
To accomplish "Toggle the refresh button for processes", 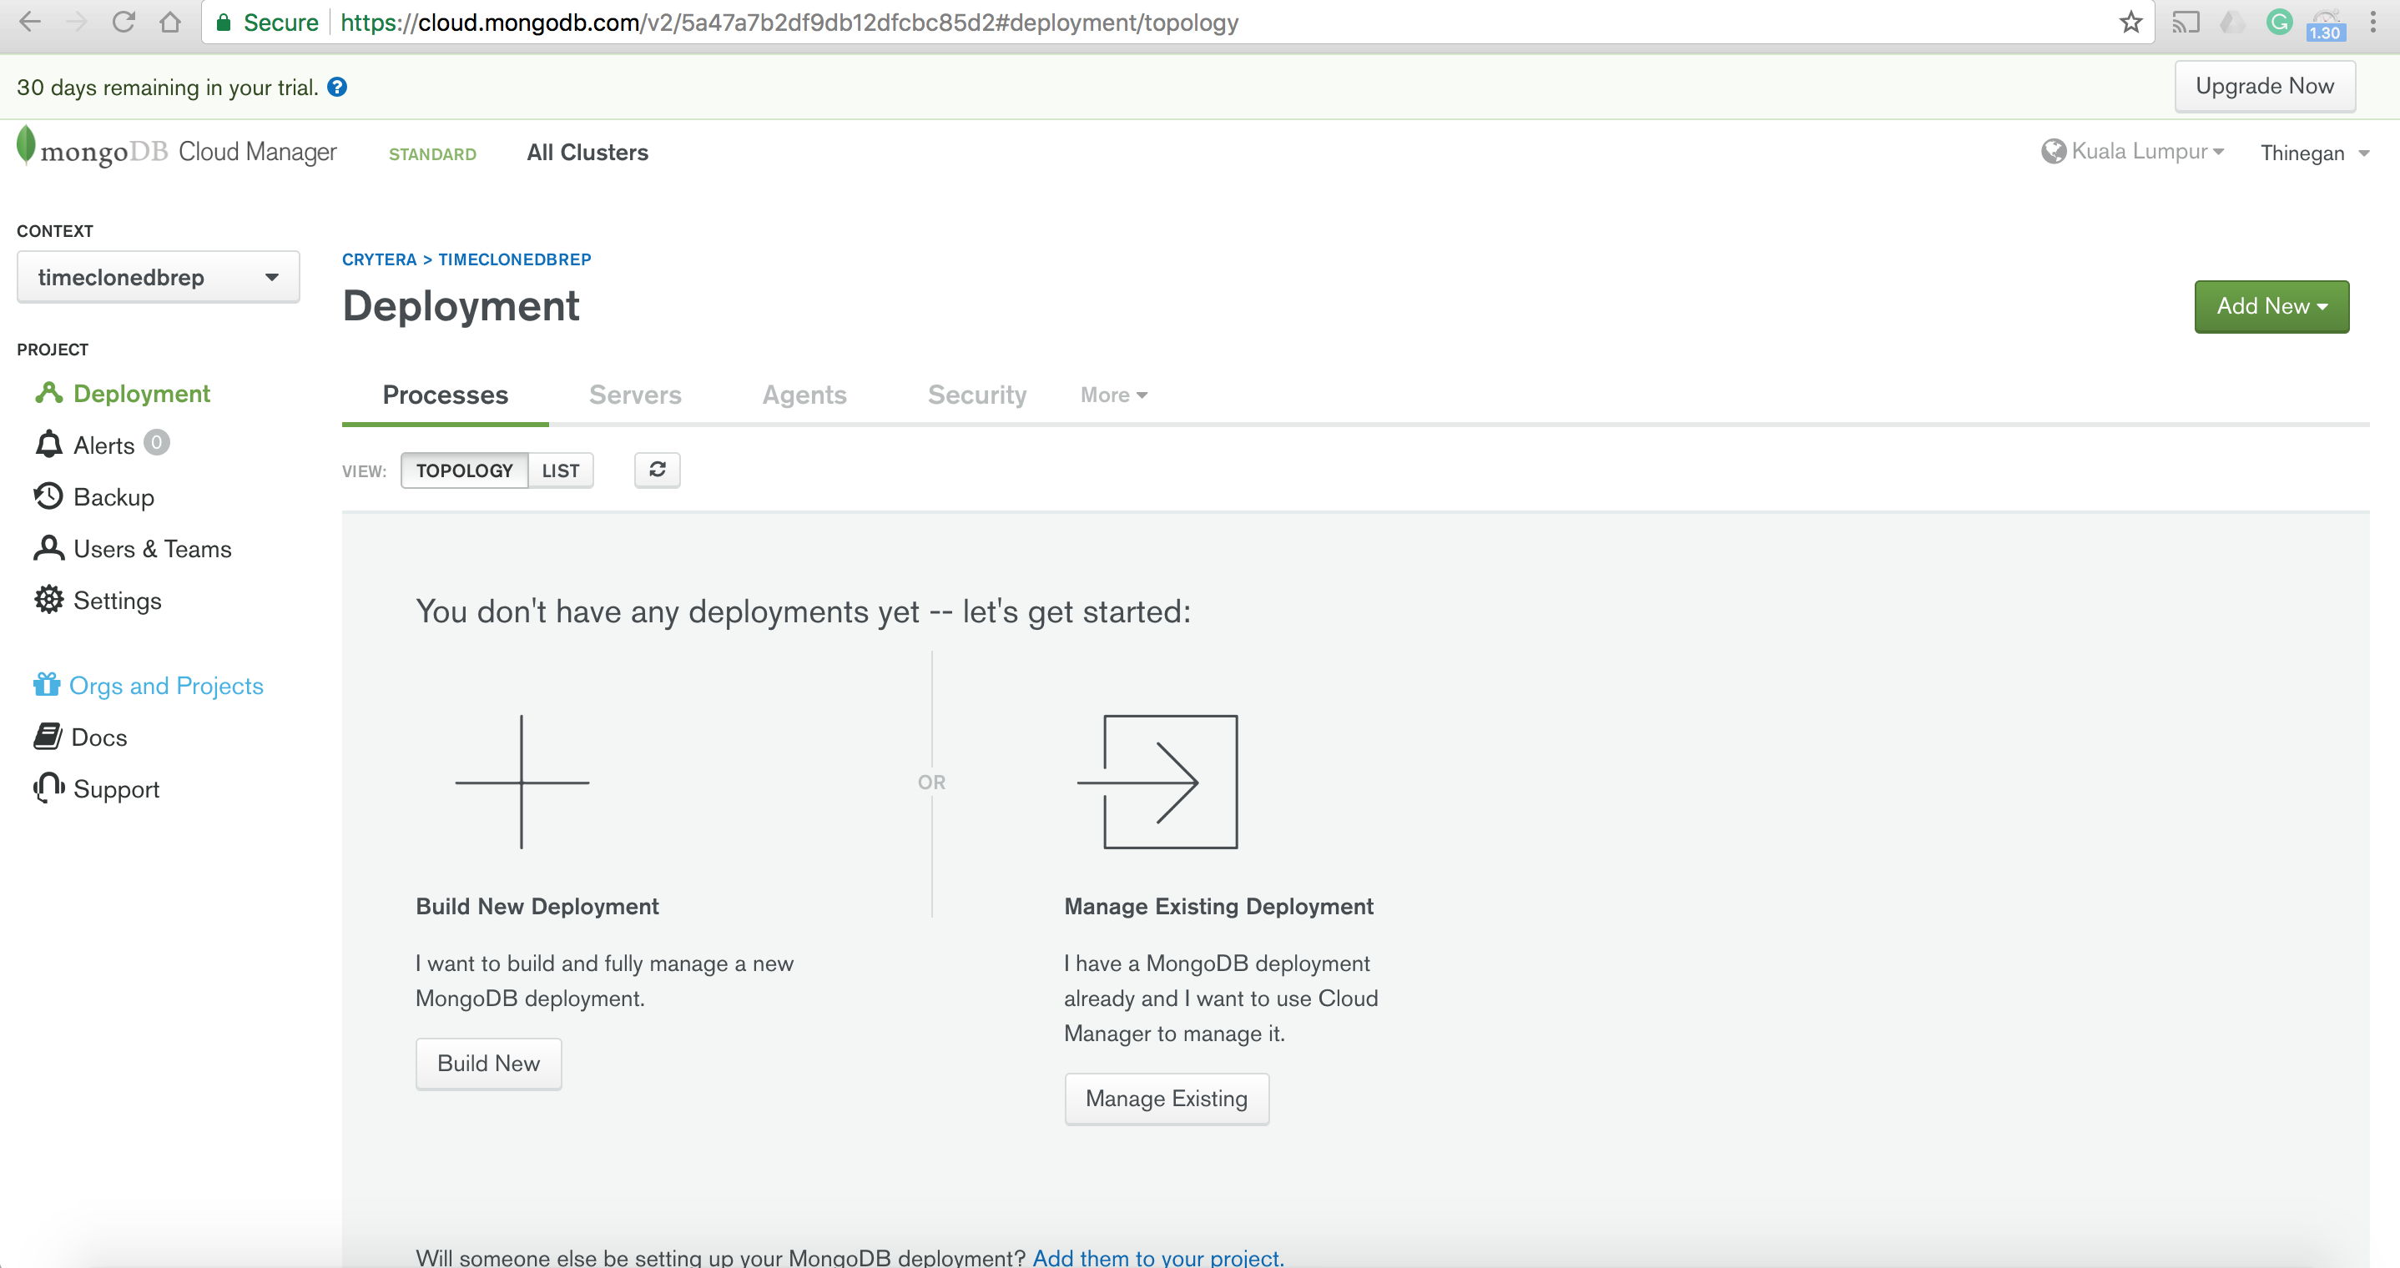I will tap(656, 470).
